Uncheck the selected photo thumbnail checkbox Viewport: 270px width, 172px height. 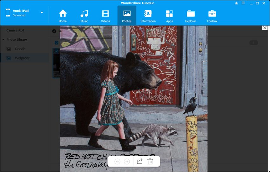pos(57,51)
